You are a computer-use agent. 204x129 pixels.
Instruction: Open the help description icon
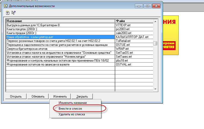pyautogui.click(x=8, y=13)
